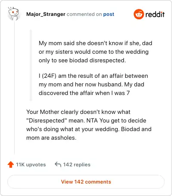Click the "142 replies" label
Screen dimensions: 172x196
coord(77,165)
